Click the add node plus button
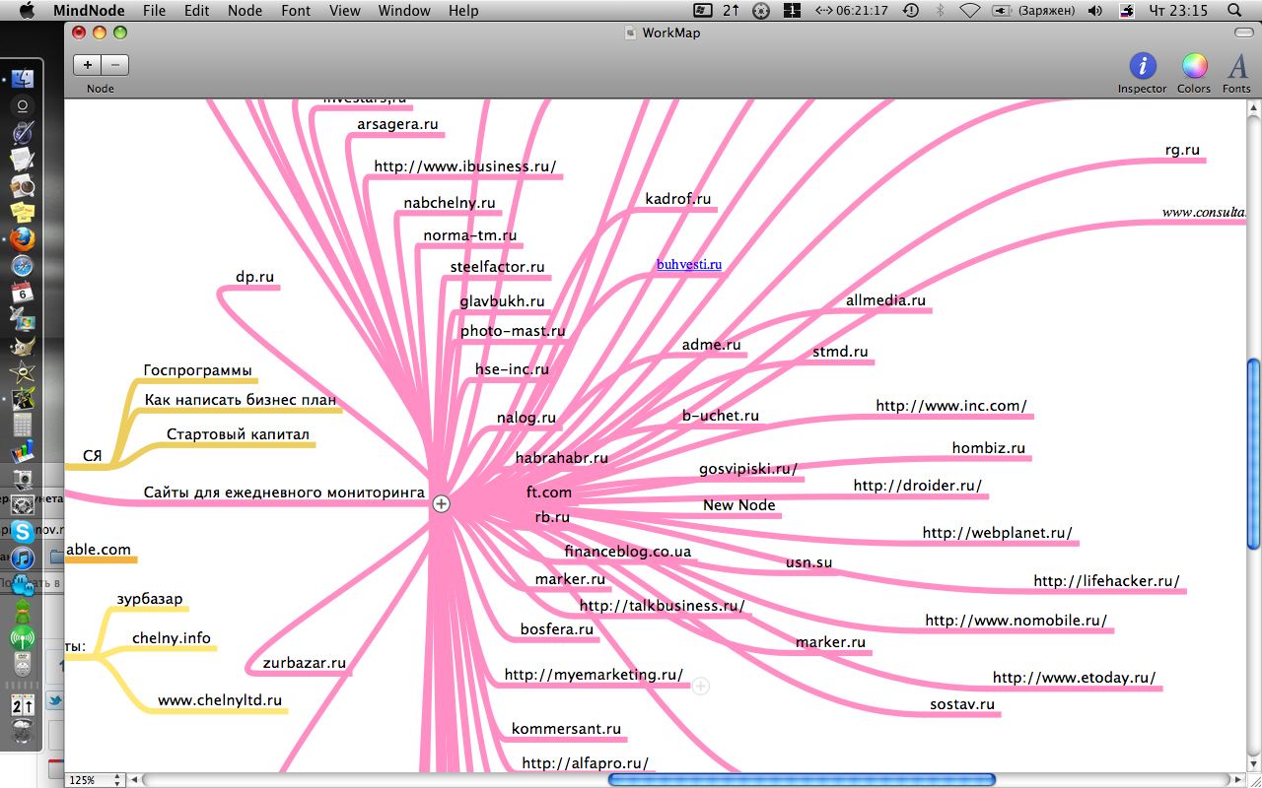 click(88, 65)
